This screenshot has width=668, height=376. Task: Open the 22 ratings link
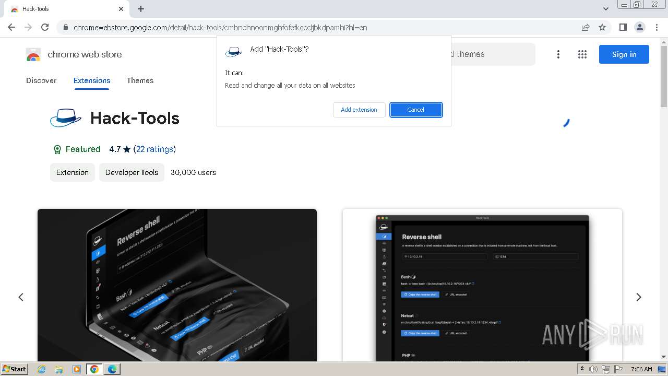[x=155, y=149]
